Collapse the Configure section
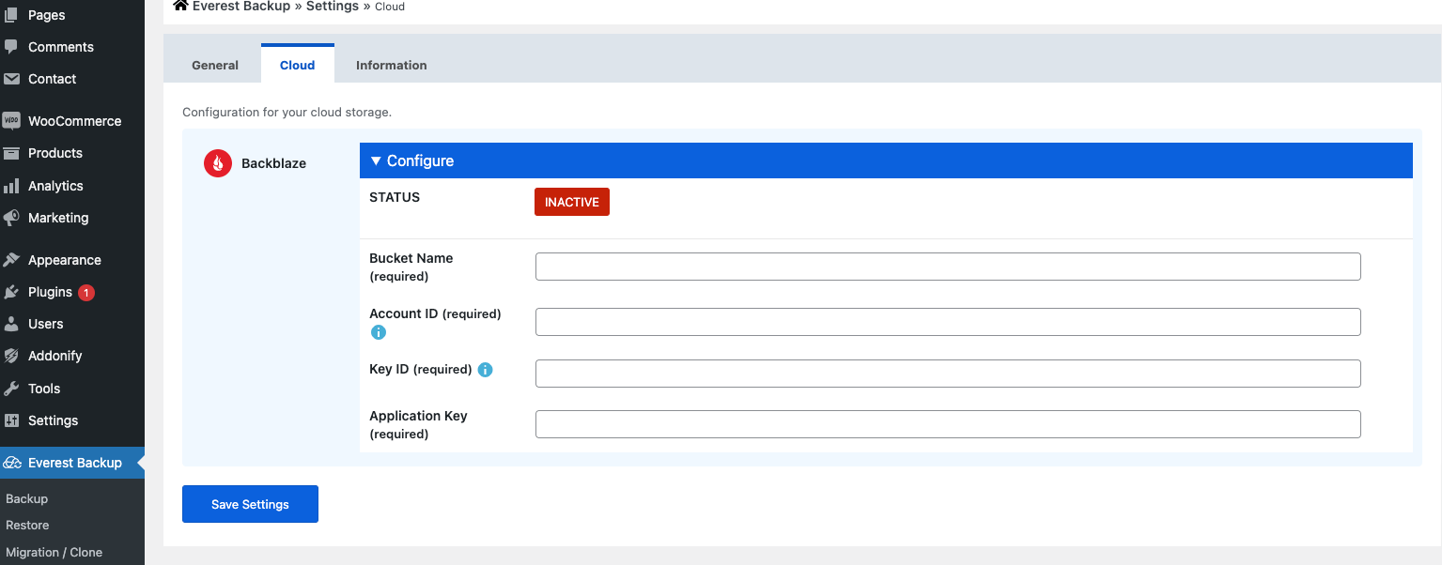 click(413, 160)
